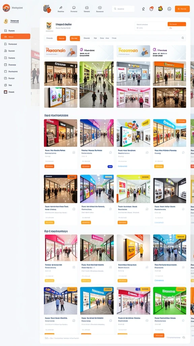Click the orange button in the top bar
This screenshot has width=194, height=346.
(182, 9)
